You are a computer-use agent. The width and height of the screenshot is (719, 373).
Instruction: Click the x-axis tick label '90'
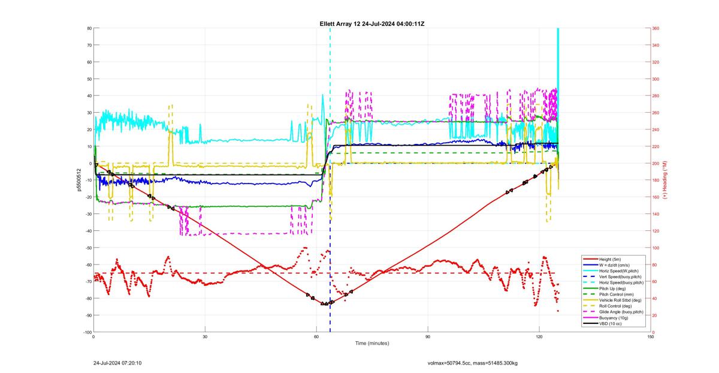click(x=428, y=336)
